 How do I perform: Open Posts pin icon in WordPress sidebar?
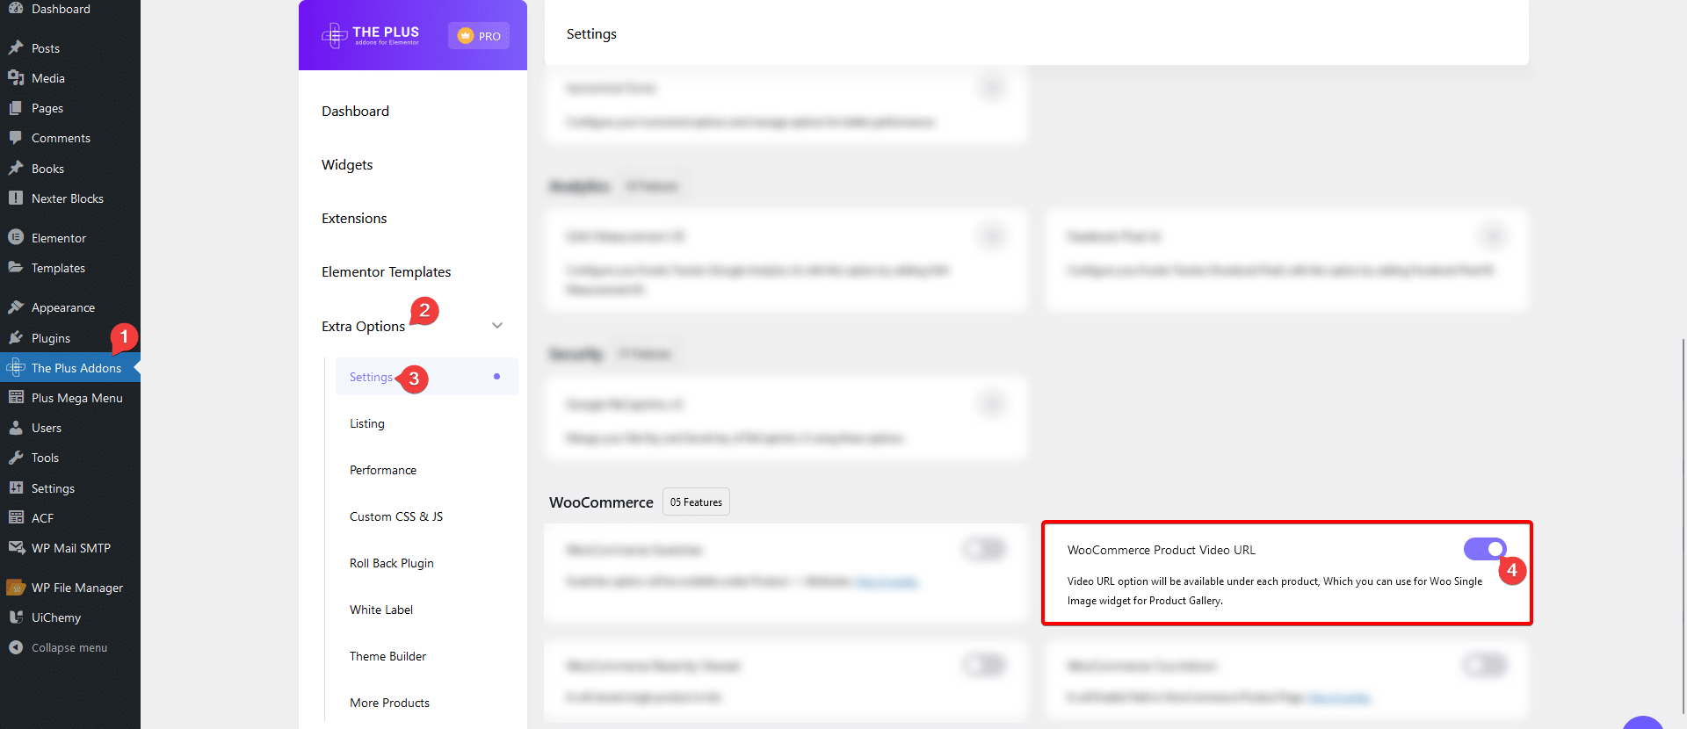(16, 47)
